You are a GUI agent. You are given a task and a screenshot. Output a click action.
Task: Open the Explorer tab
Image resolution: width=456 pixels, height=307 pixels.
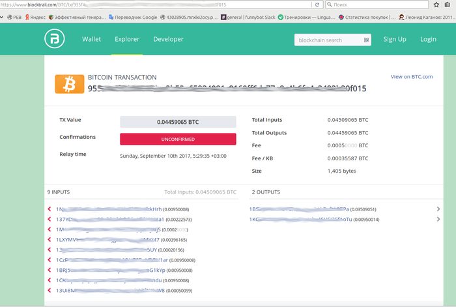coord(127,39)
